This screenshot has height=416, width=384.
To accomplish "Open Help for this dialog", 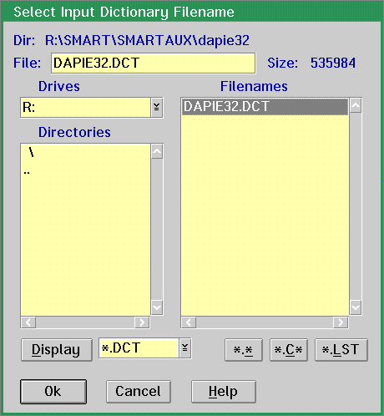I will pos(224,392).
